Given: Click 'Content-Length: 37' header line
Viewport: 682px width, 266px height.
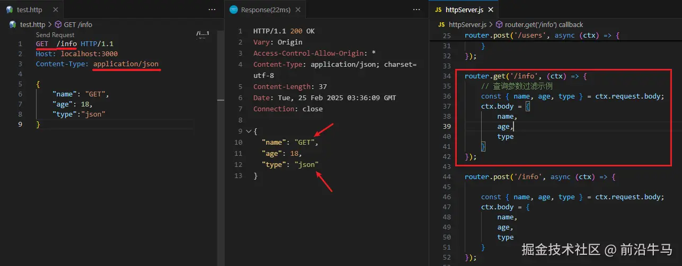Looking at the screenshot, I should (290, 87).
